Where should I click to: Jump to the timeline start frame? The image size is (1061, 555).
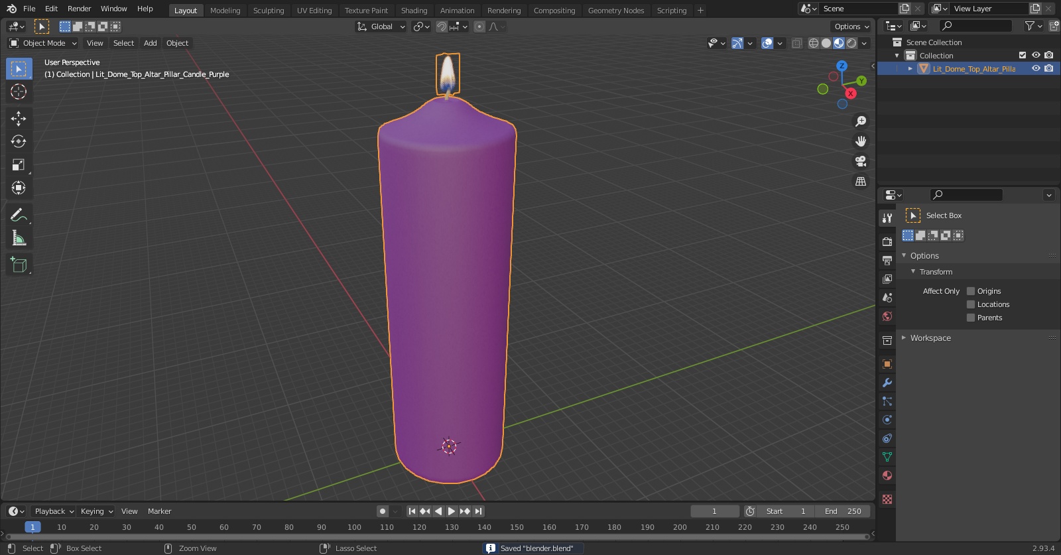tap(412, 511)
